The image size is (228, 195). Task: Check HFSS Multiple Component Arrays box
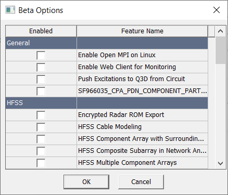(x=41, y=163)
